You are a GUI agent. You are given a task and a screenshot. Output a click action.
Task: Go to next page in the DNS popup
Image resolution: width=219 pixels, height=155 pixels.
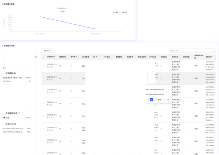[155, 99]
